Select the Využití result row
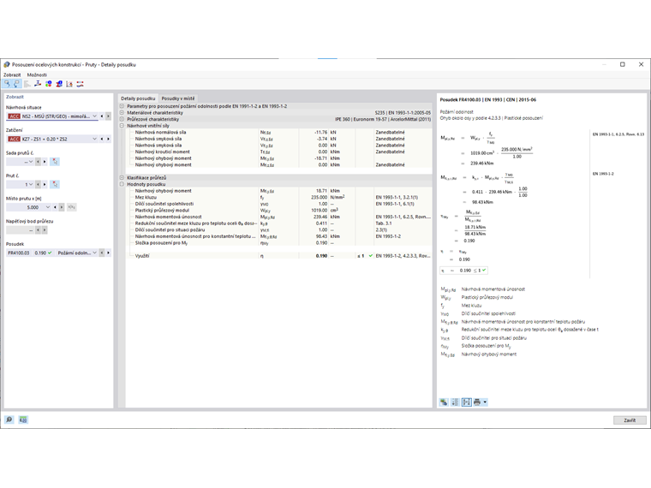Screen dimensions: 651x488 coord(278,256)
